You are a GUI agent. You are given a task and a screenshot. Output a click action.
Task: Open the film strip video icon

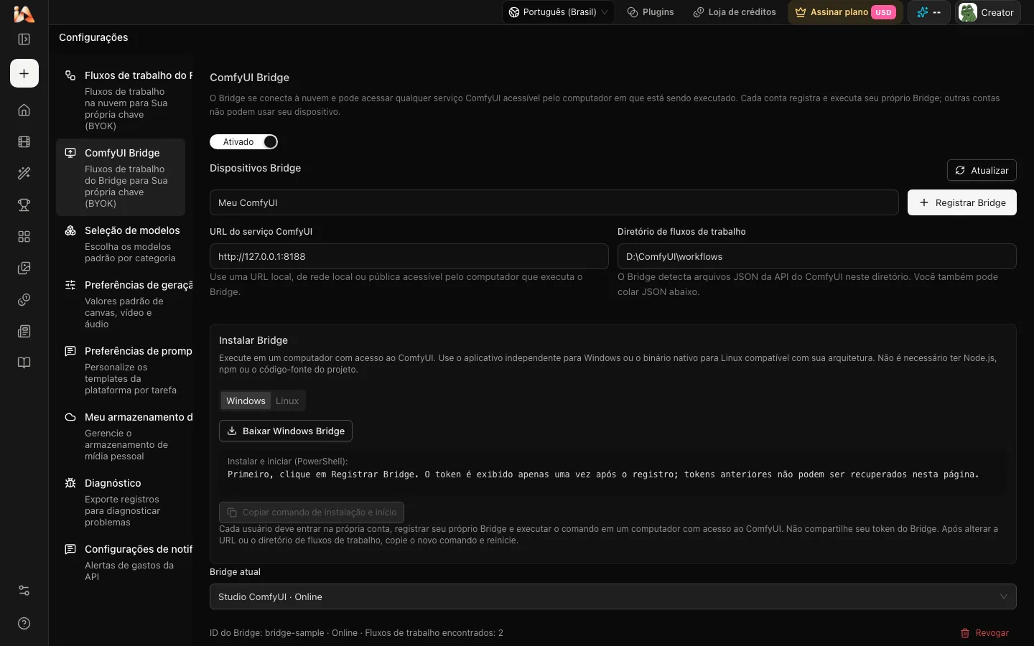click(x=24, y=142)
